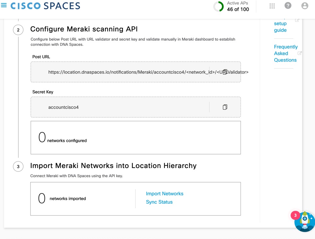Open the apps grid launcher icon
Viewport: 315px width, 239px height.
click(x=272, y=5)
